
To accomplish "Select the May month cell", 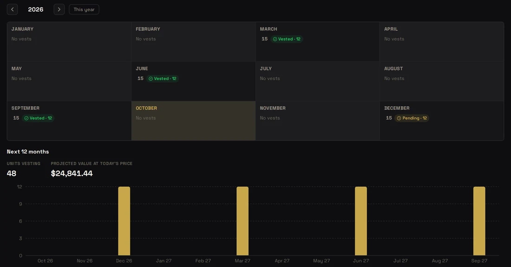I will (69, 81).
